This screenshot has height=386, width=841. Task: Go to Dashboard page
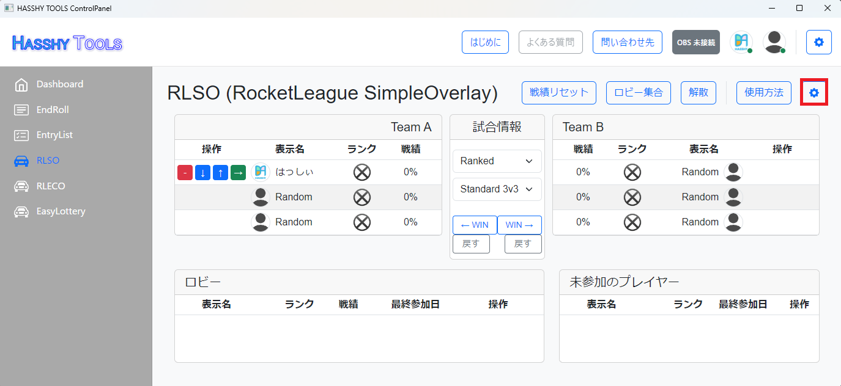tap(59, 84)
